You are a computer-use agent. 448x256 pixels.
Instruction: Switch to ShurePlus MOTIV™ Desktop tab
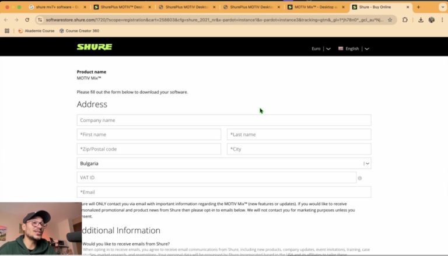pos(123,7)
